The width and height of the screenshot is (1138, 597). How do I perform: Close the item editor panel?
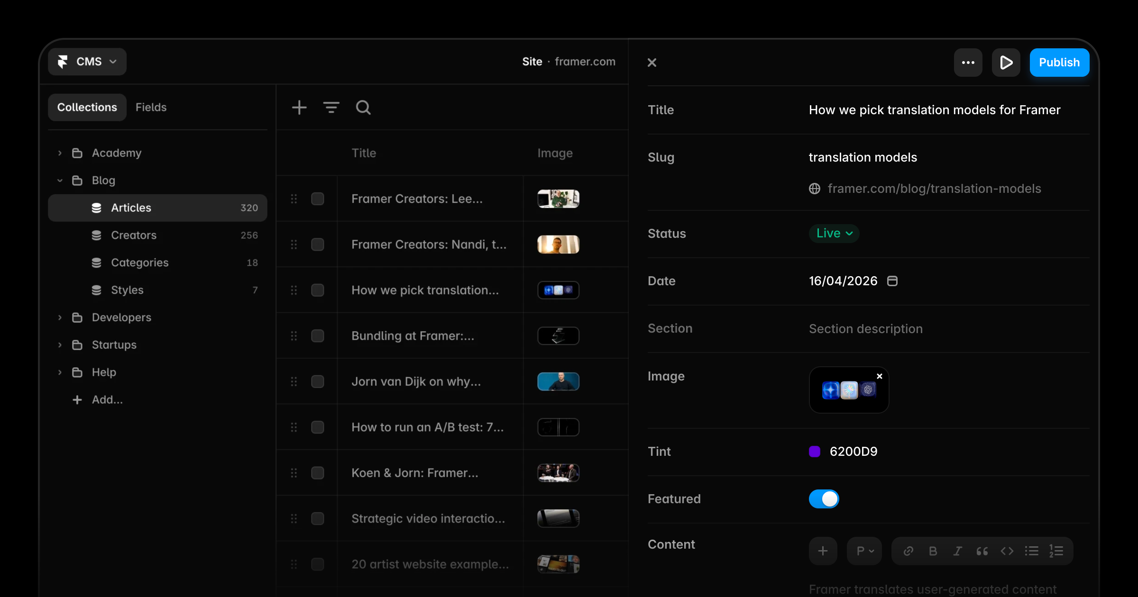pyautogui.click(x=652, y=63)
